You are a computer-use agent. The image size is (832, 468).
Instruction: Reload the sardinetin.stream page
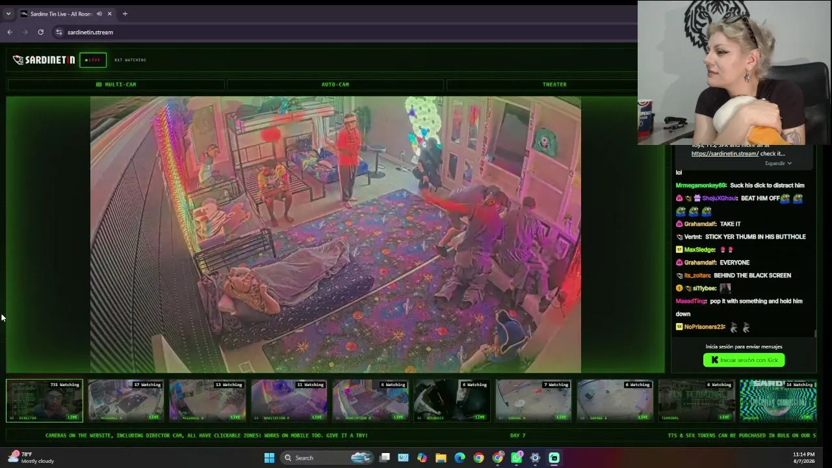tap(40, 32)
